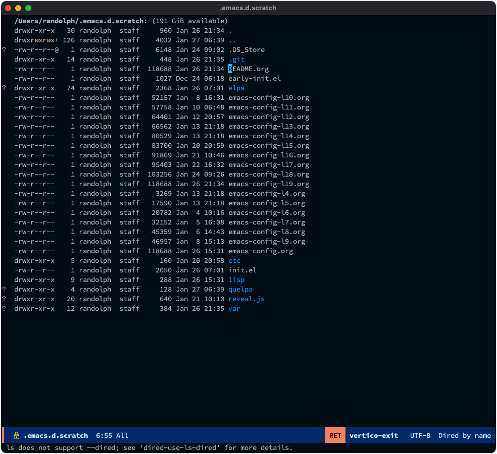Open emacs-config-l10.org
Image resolution: width=497 pixels, height=454 pixels.
click(269, 97)
